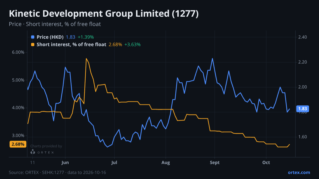Click the 3.00% left axis label
Screen dimensions: 319x179
pos(18,136)
